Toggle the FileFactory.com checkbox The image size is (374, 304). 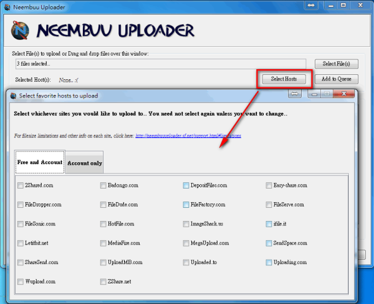click(x=186, y=205)
